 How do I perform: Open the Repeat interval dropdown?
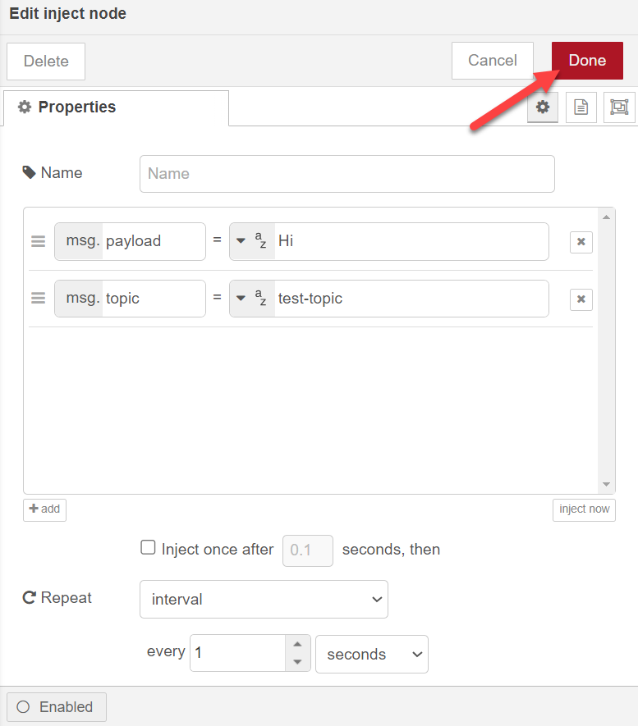[x=264, y=599]
